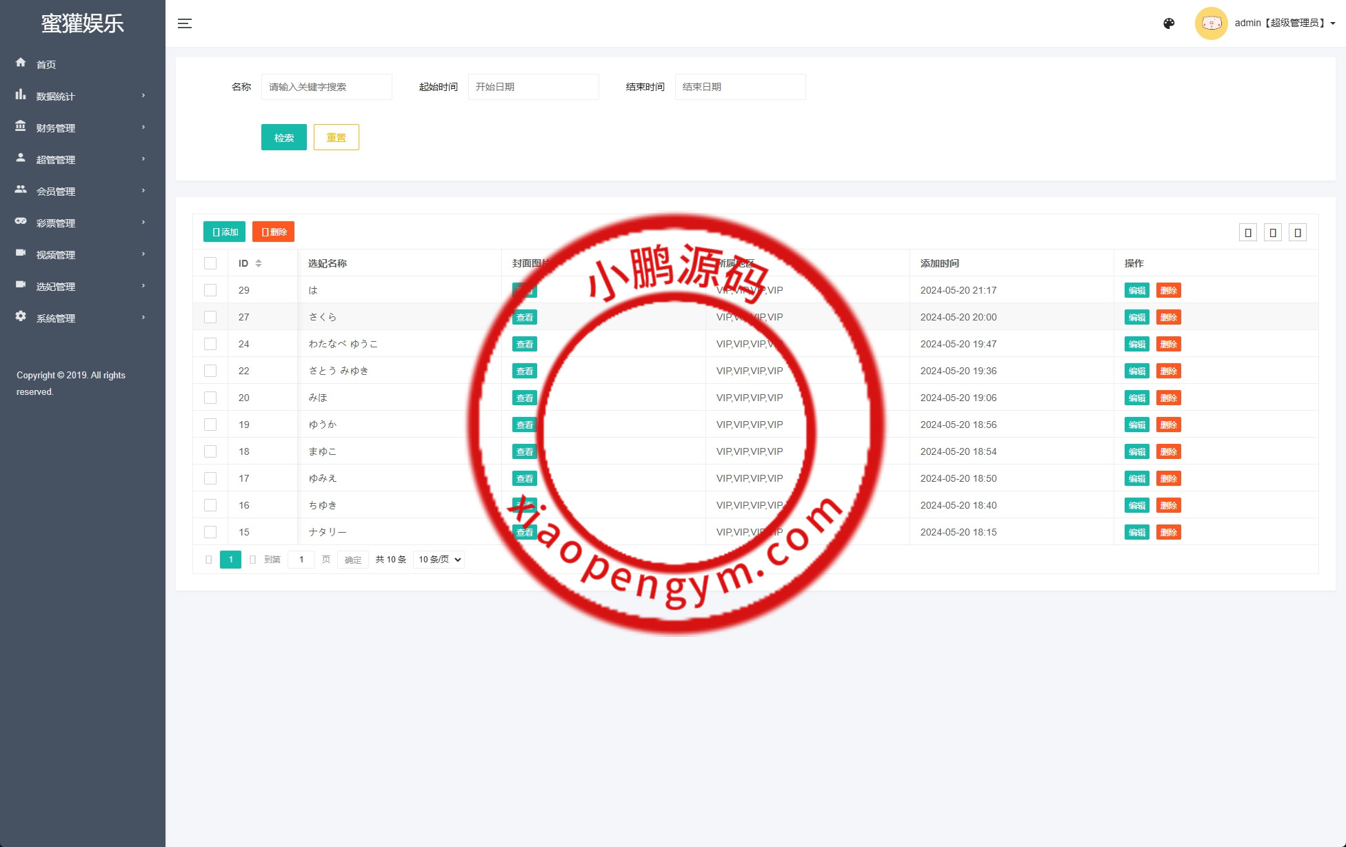Screen dimensions: 1346x847
Task: Click the 视频管理 video camera icon
Action: [21, 254]
